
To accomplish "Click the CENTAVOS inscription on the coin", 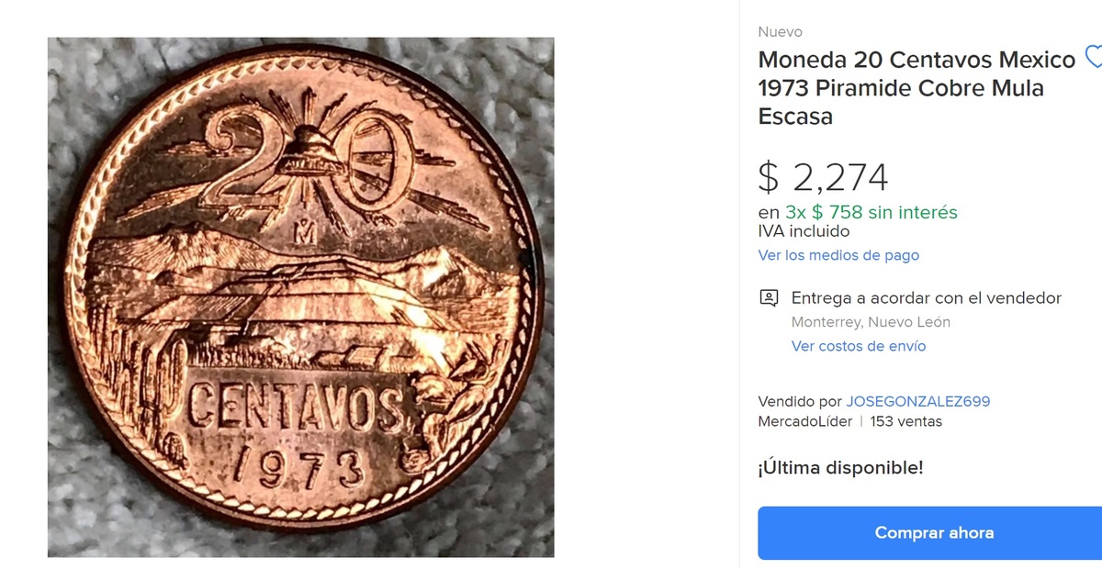I will 296,408.
